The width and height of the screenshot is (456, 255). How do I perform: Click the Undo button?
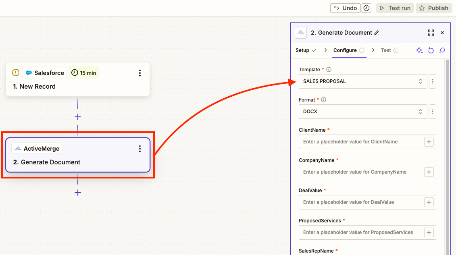345,8
